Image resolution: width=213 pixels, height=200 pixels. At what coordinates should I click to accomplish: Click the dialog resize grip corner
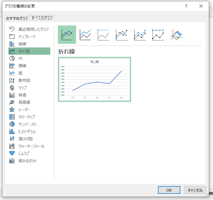[x=207, y=195]
